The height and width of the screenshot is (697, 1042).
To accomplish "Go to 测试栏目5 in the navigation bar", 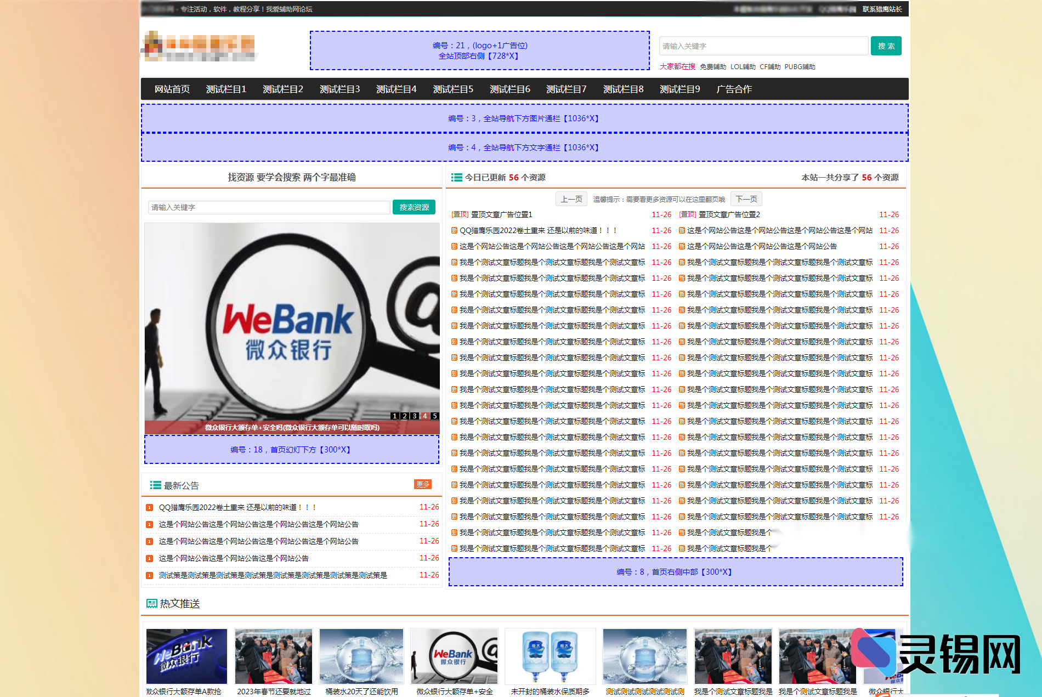I will click(x=453, y=89).
